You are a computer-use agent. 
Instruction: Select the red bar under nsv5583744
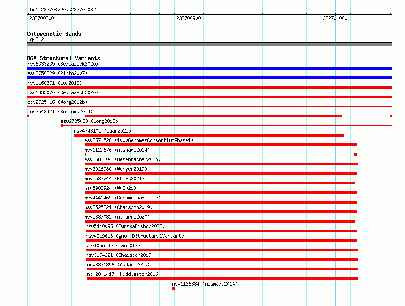[220, 183]
